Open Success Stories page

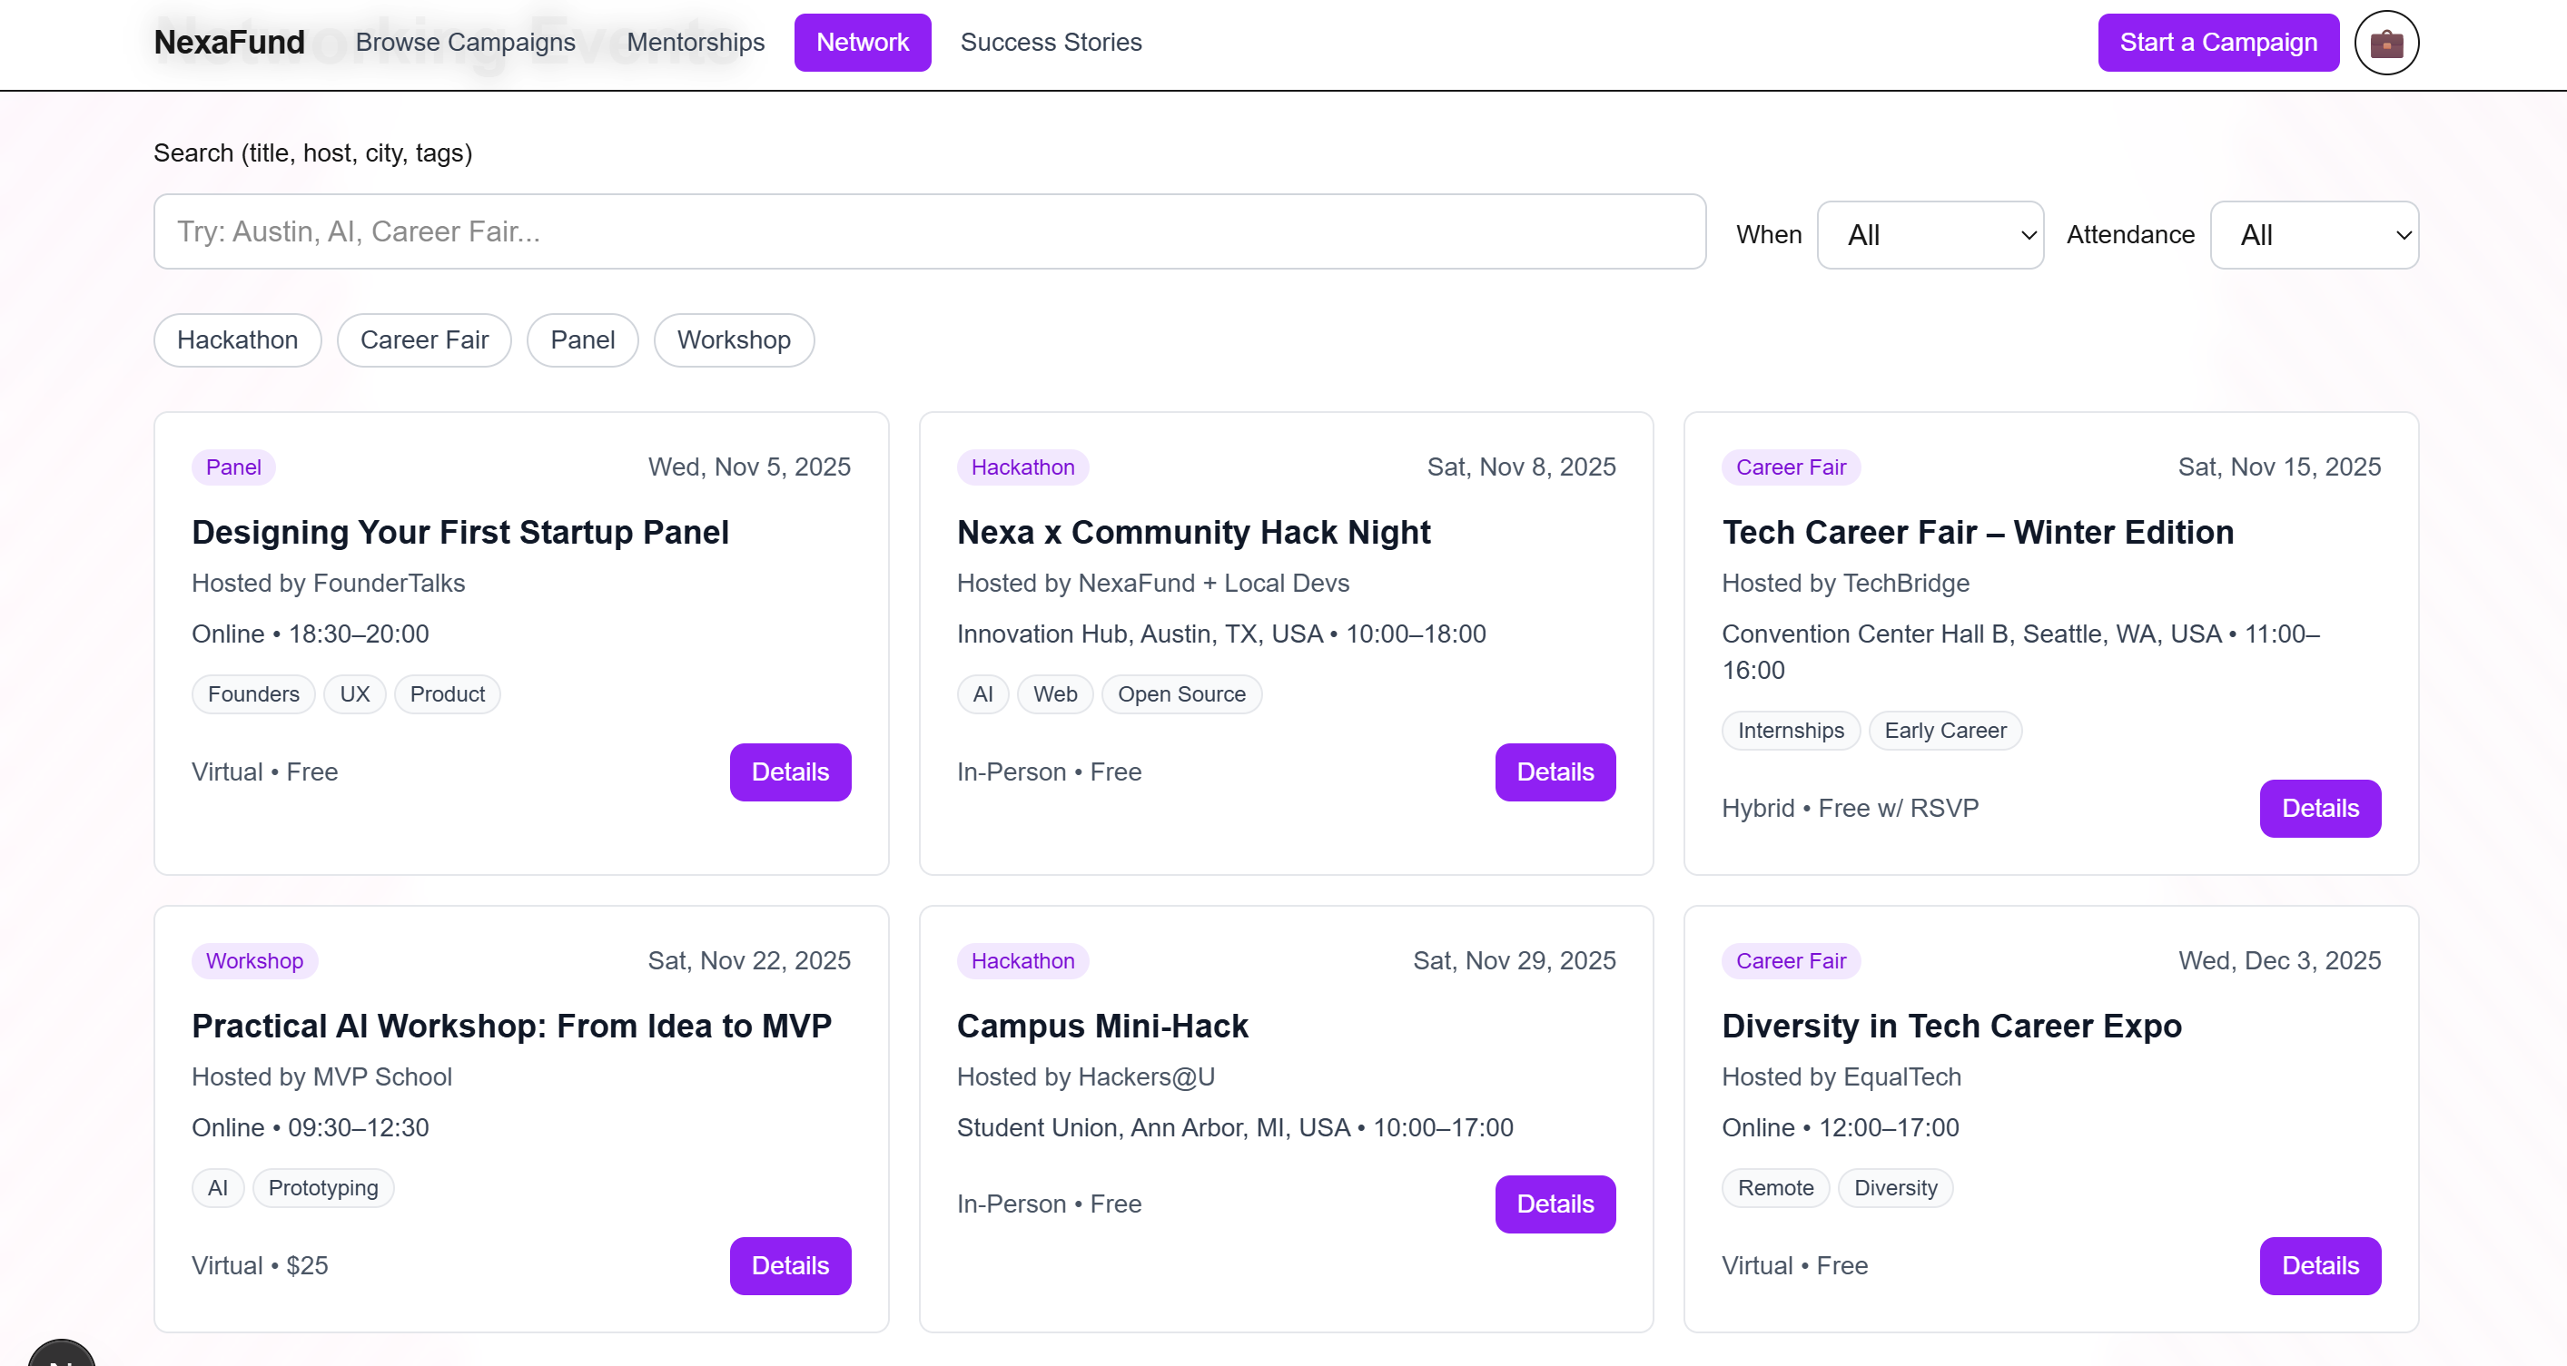pos(1051,43)
